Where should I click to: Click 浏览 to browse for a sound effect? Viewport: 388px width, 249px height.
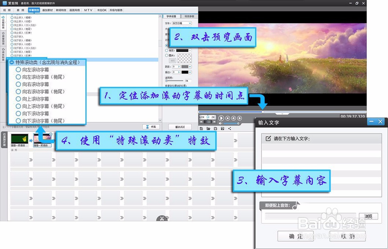point(369,216)
